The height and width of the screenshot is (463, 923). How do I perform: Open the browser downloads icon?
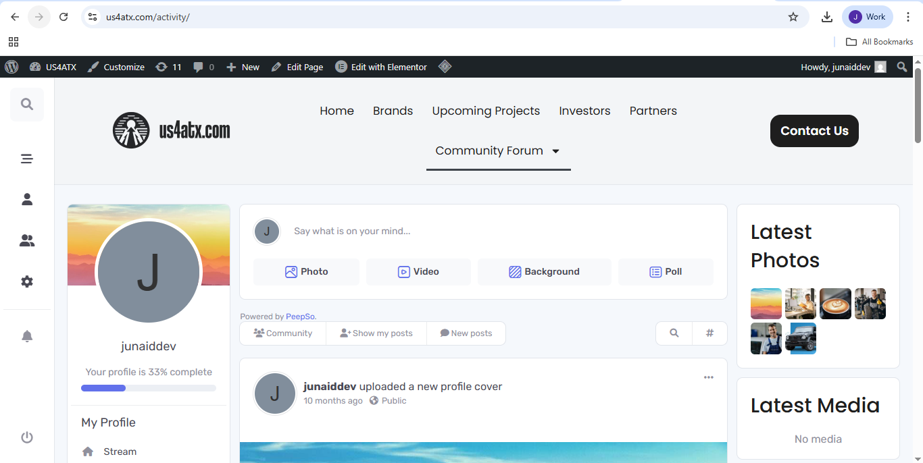(x=826, y=17)
